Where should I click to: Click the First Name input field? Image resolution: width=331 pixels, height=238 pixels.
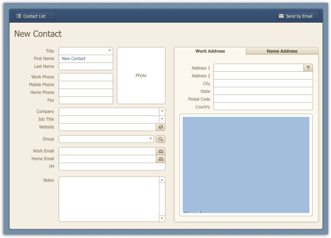85,58
